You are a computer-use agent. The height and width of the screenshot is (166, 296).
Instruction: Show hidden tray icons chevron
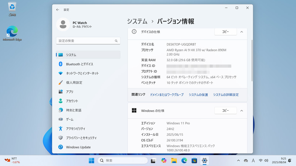tap(238, 160)
